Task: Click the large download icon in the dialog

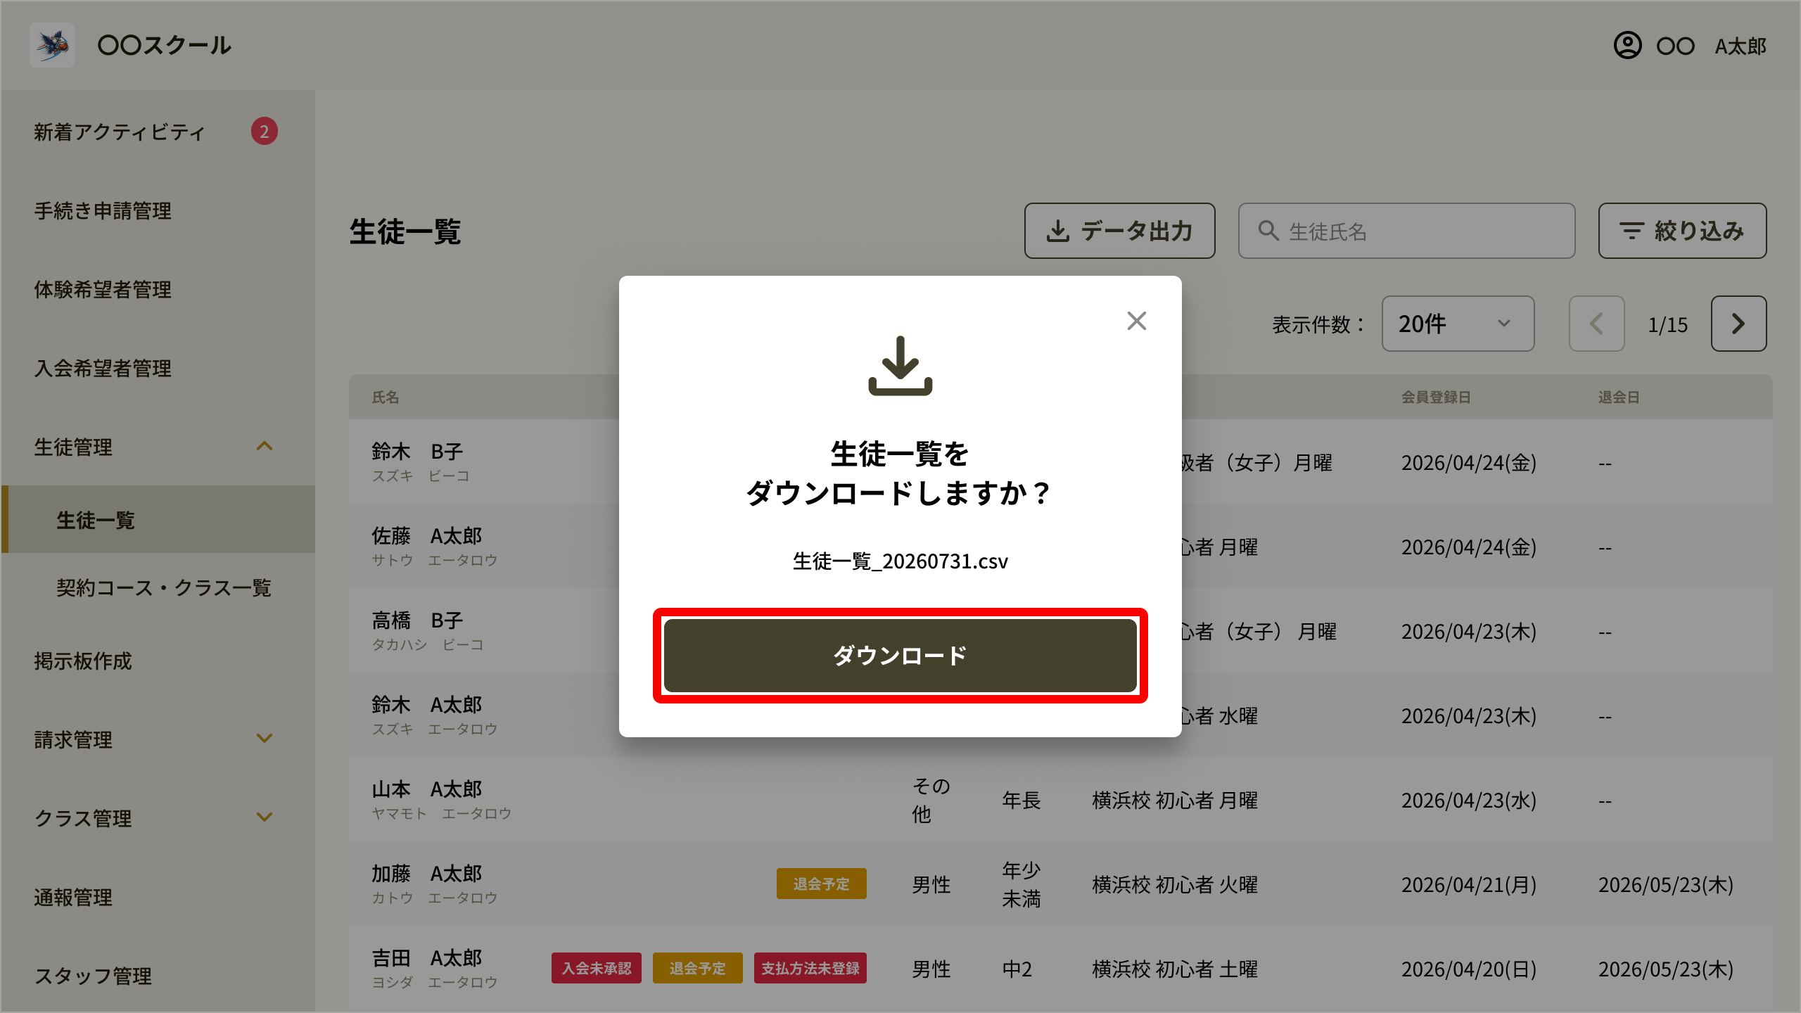Action: click(900, 366)
